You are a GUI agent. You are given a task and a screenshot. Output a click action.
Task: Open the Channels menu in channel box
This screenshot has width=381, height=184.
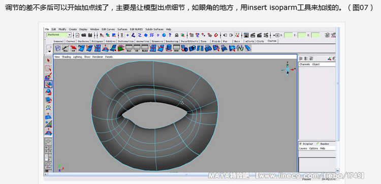click(x=304, y=65)
